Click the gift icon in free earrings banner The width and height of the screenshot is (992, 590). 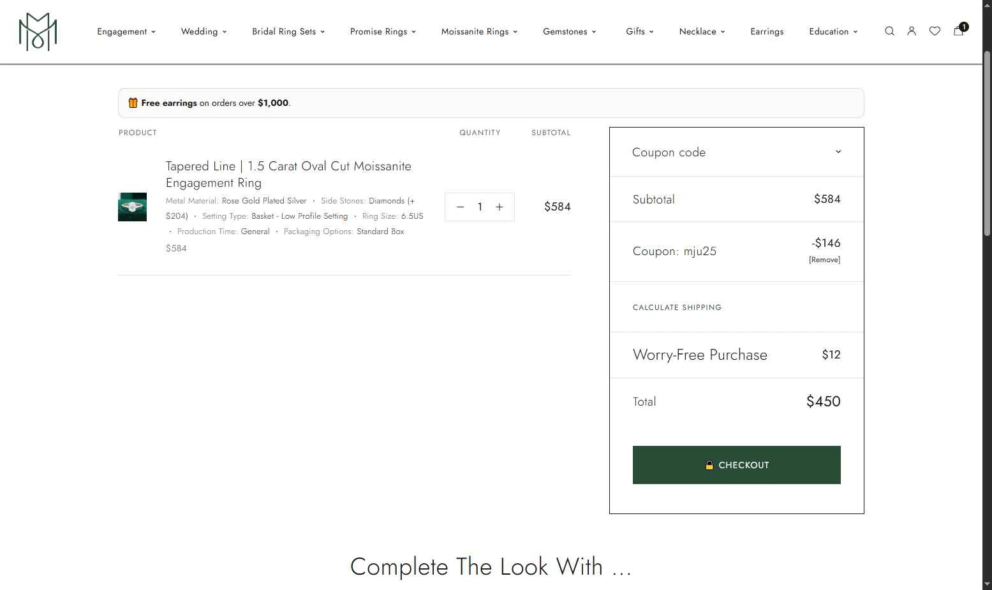[133, 103]
